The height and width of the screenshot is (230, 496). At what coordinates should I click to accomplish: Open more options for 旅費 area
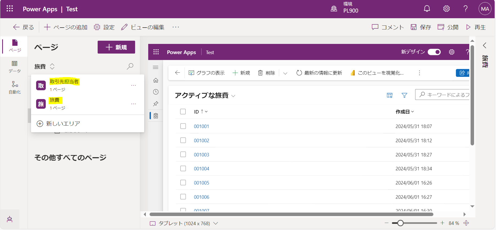tap(133, 104)
